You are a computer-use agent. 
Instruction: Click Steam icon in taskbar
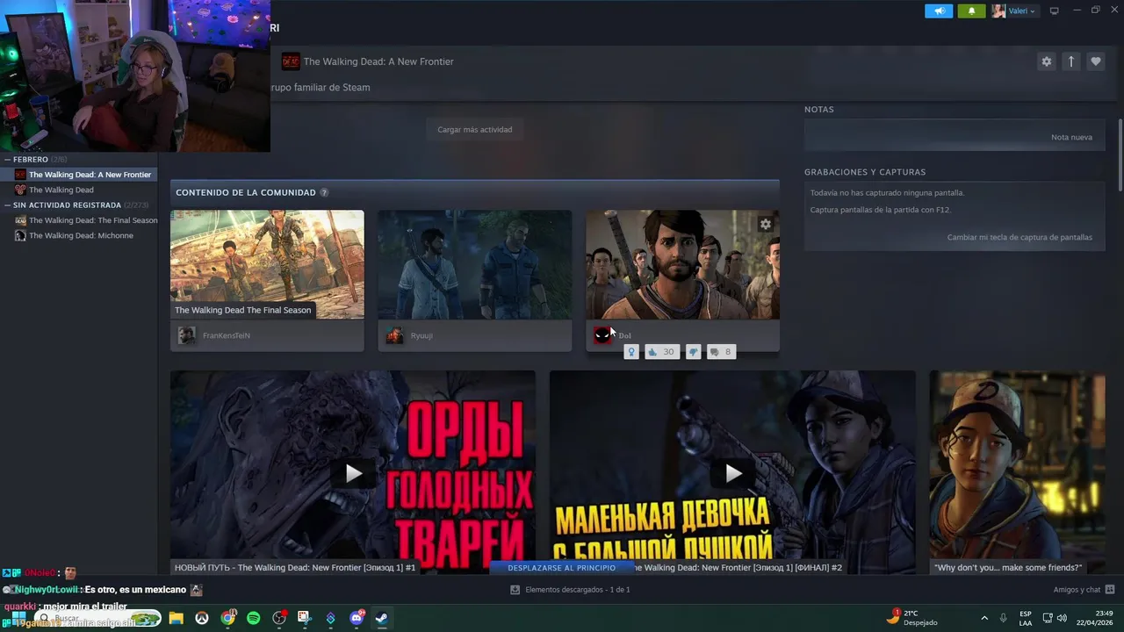click(382, 618)
